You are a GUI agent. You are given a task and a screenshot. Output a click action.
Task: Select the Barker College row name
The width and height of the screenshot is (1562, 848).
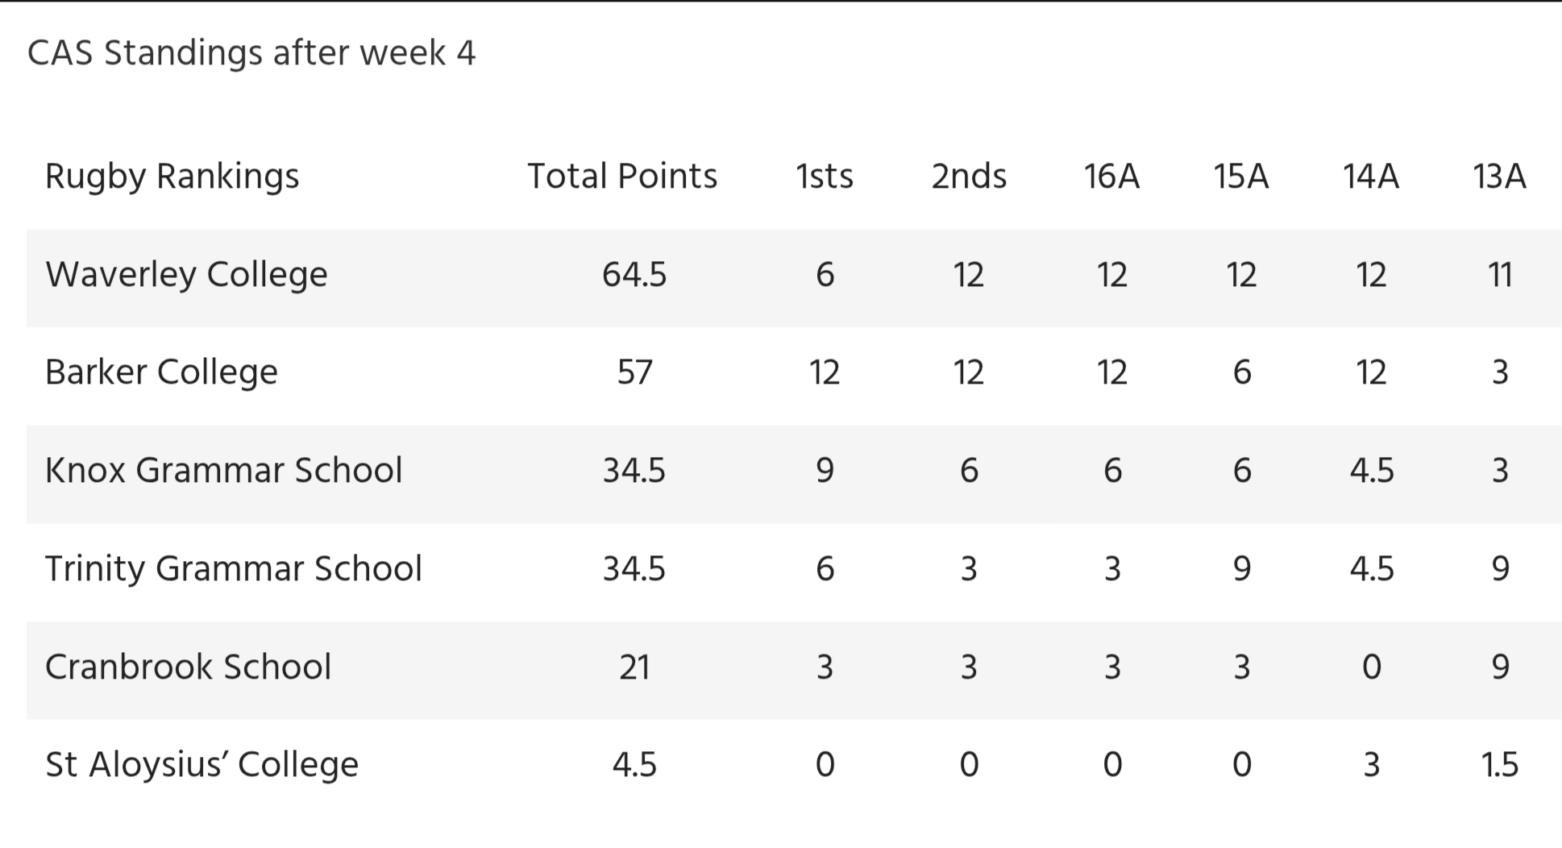161,372
